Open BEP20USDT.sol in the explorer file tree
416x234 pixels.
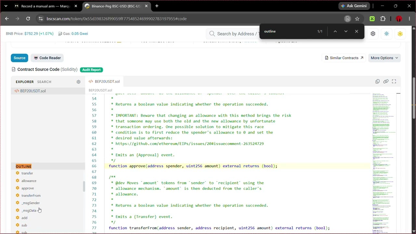[48, 91]
